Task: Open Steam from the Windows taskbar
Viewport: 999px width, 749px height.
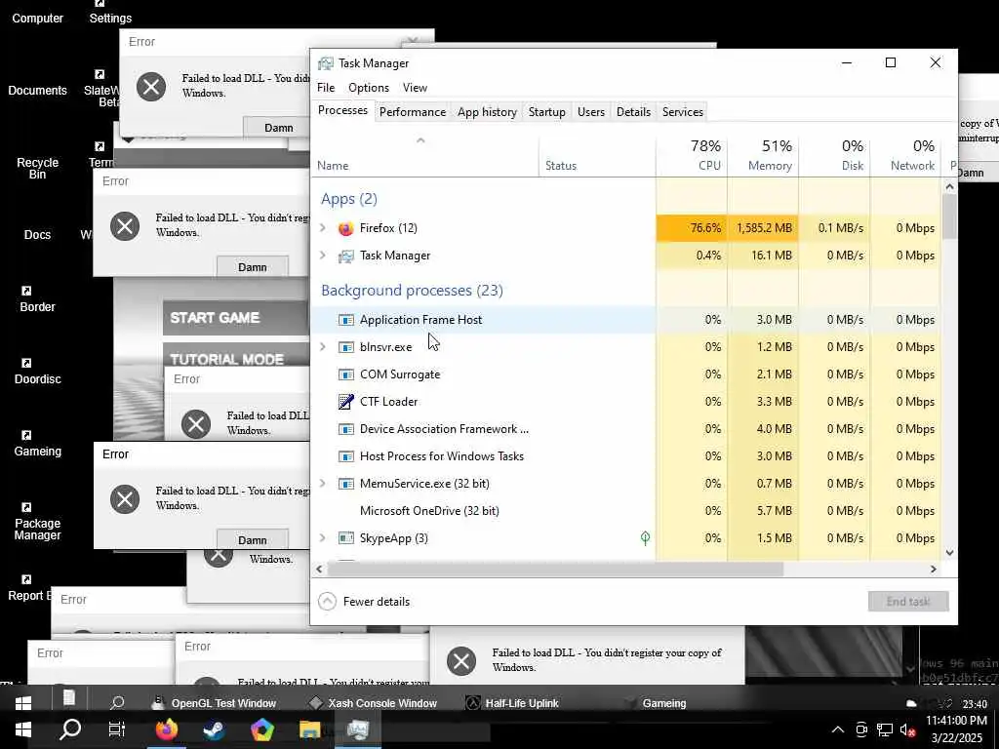Action: (x=214, y=729)
